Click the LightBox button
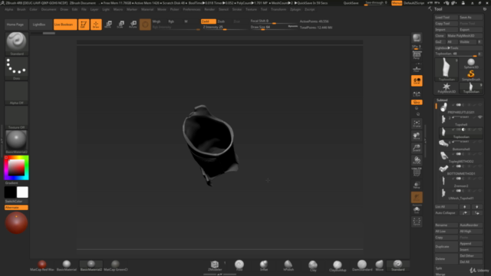Image resolution: width=491 pixels, height=276 pixels. [x=39, y=25]
